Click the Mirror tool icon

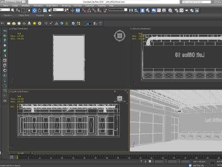pyautogui.click(x=131, y=10)
